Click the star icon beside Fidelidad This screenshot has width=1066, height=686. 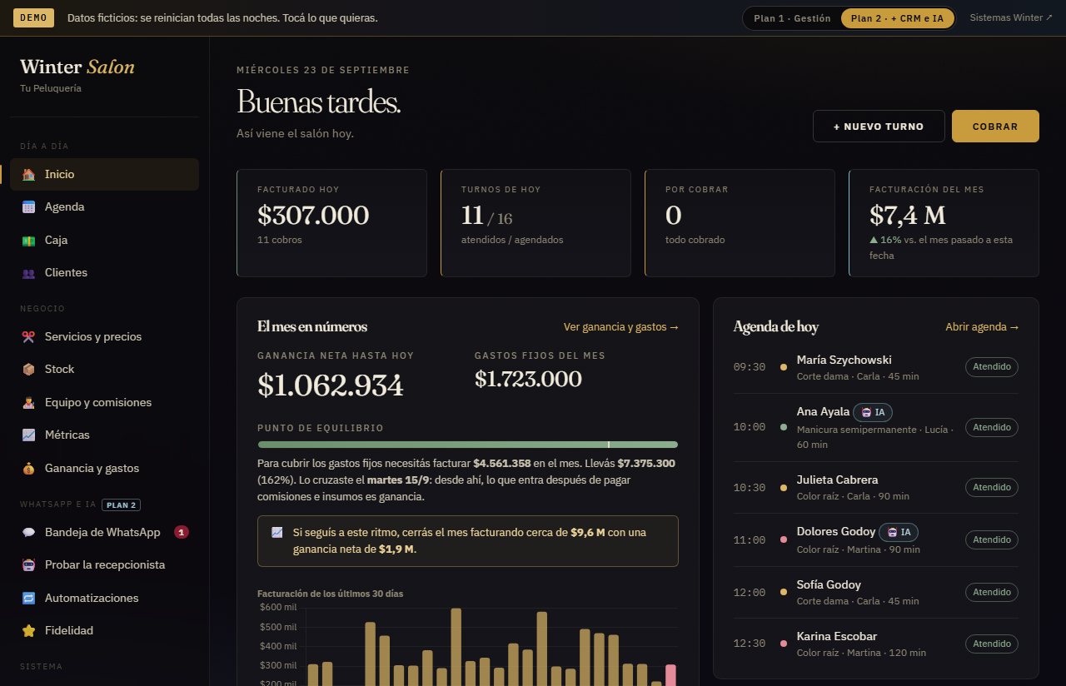[x=28, y=631]
